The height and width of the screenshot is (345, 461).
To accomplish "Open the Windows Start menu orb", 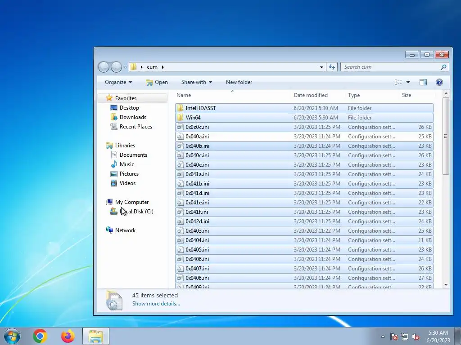I will coord(12,336).
